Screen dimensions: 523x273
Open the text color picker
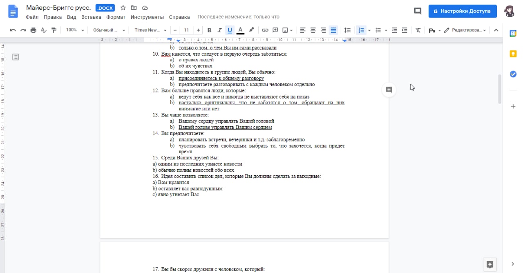coord(240,30)
